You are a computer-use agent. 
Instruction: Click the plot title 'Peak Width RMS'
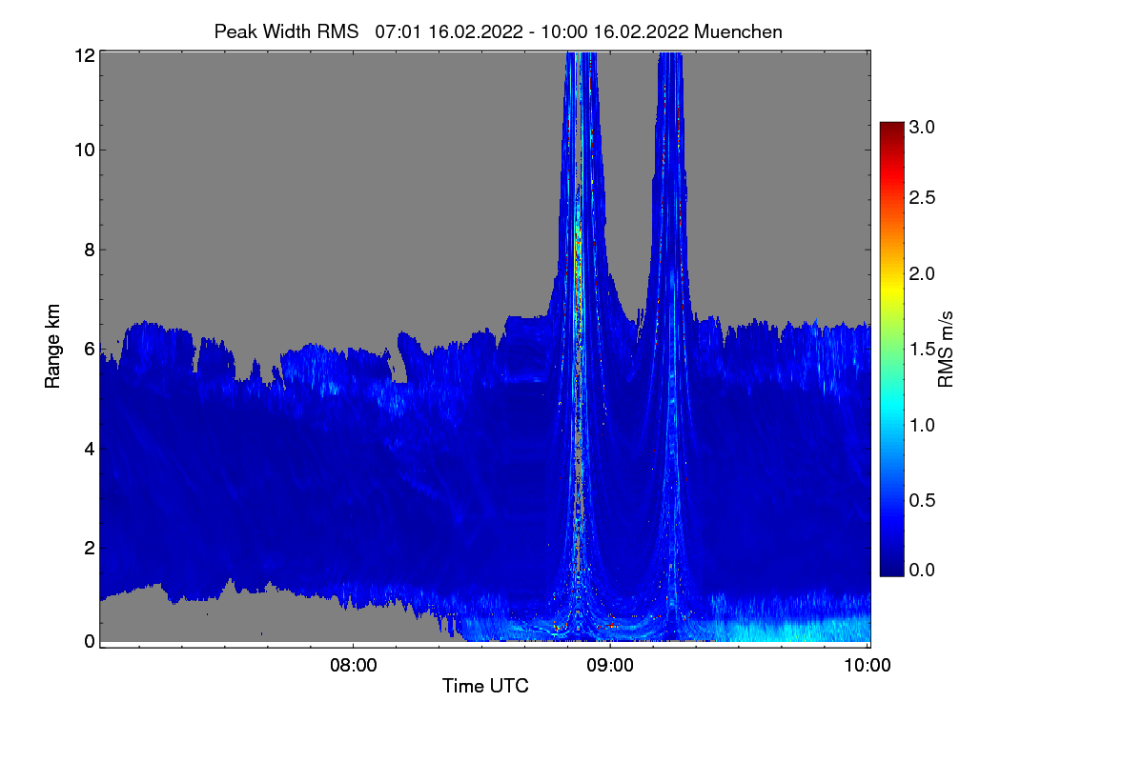286,31
